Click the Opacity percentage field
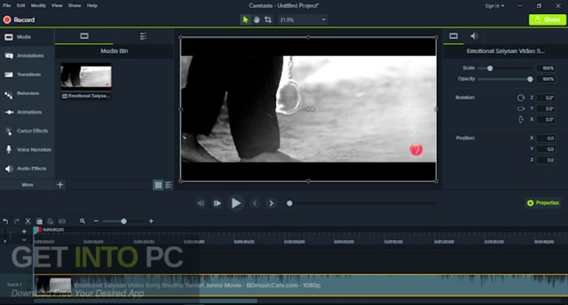 (546, 79)
